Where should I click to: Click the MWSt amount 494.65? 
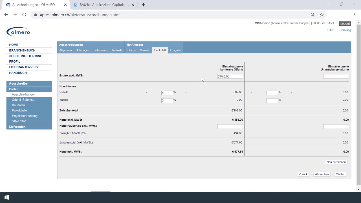point(238,133)
